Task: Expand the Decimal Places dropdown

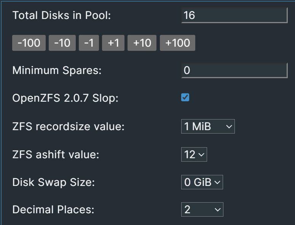Action: (202, 210)
